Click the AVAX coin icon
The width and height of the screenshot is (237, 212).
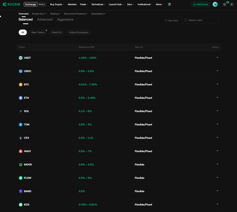(21, 151)
